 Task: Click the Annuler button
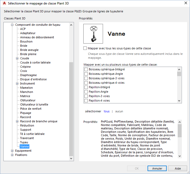click(157, 168)
